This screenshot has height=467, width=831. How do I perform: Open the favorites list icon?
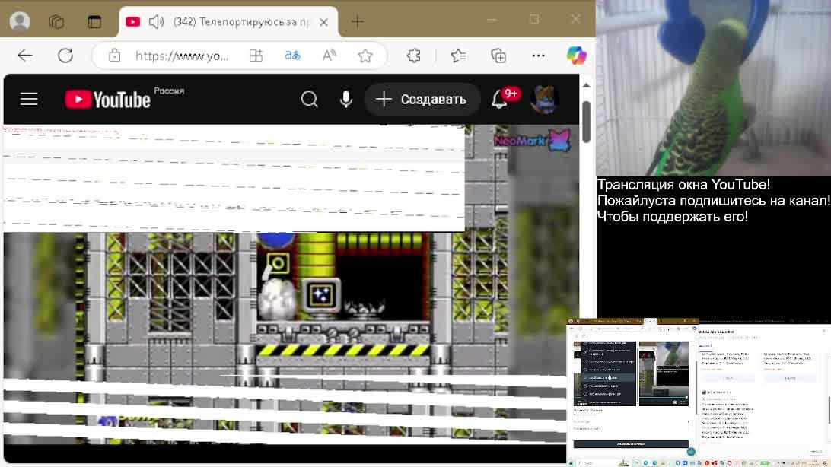(x=458, y=56)
